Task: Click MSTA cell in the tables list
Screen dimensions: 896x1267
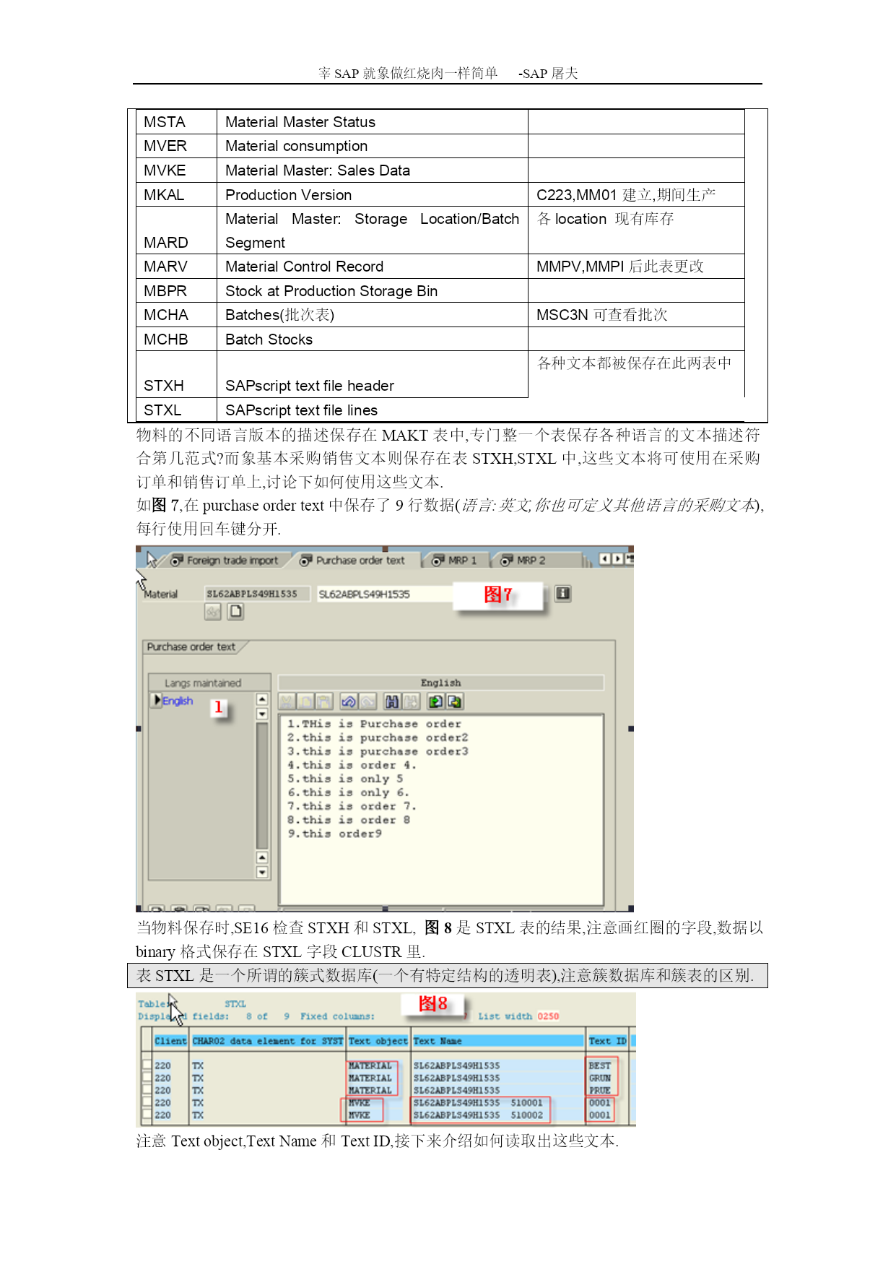Action: [x=176, y=121]
